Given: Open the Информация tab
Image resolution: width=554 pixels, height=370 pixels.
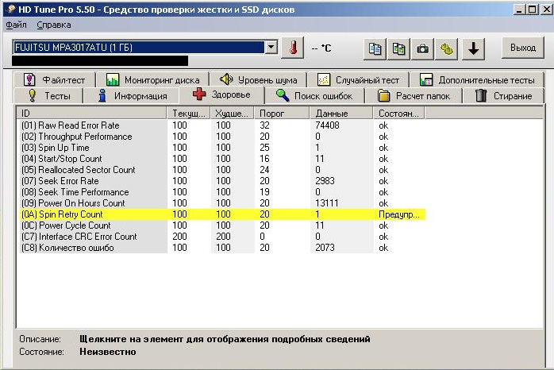Looking at the screenshot, I should click(132, 96).
